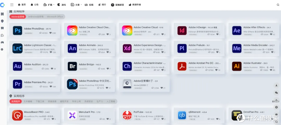Viewport: 281px width, 125px height.
Task: Open the four-squares apps icon in sidebar
Action: click(2, 14)
